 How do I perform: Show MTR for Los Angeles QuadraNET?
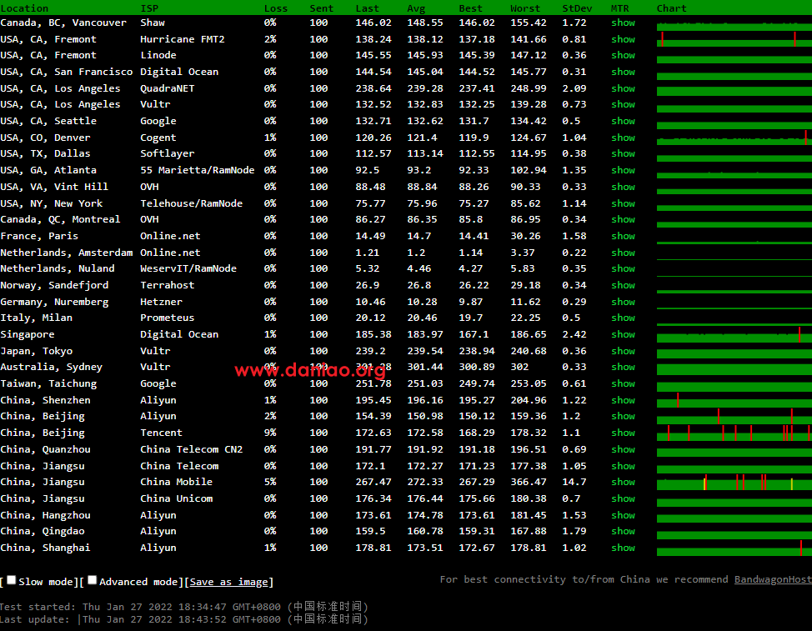(623, 88)
